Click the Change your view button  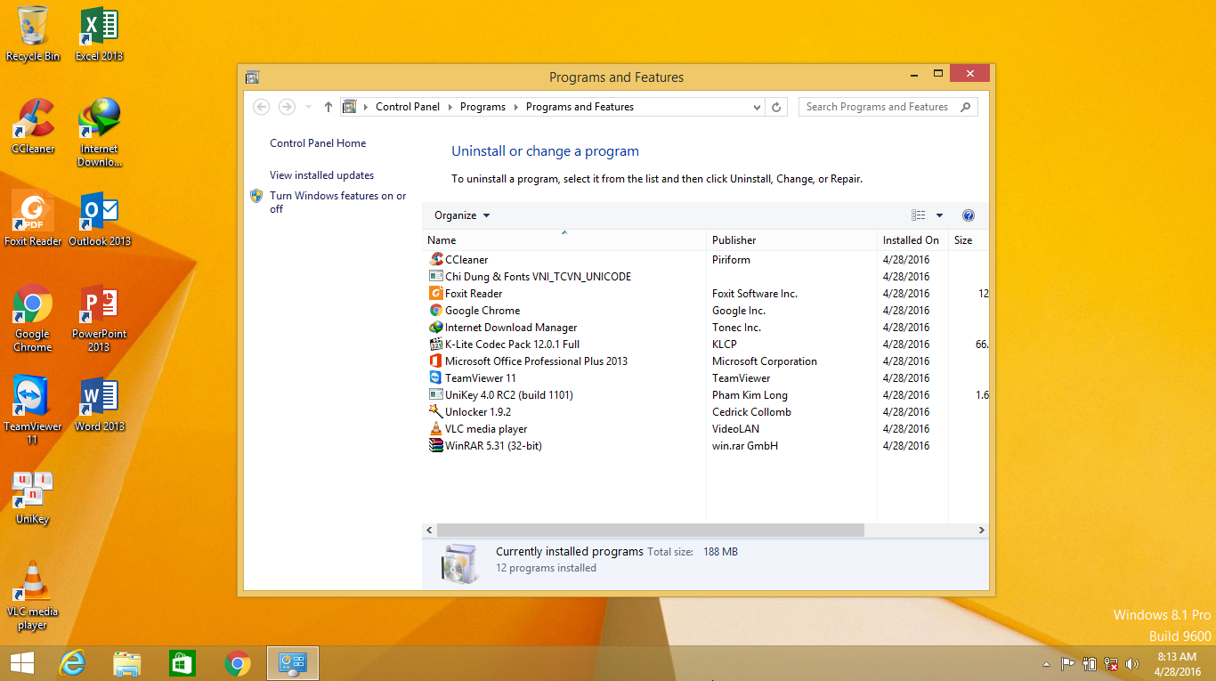(919, 215)
